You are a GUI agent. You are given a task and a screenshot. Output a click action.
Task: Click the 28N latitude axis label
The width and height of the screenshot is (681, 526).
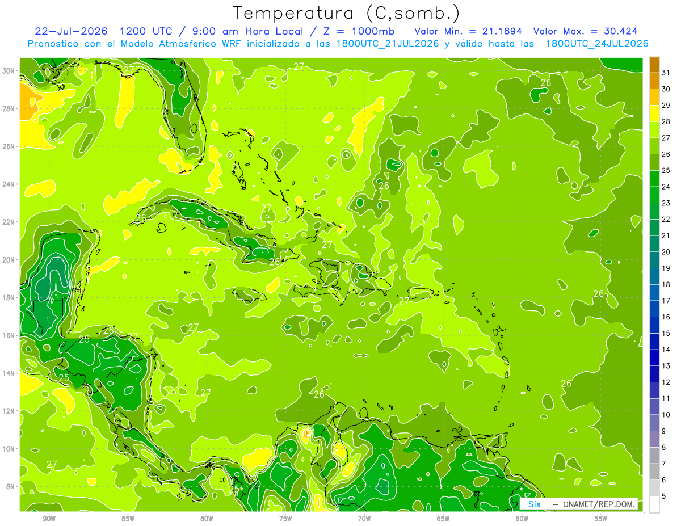coord(9,108)
